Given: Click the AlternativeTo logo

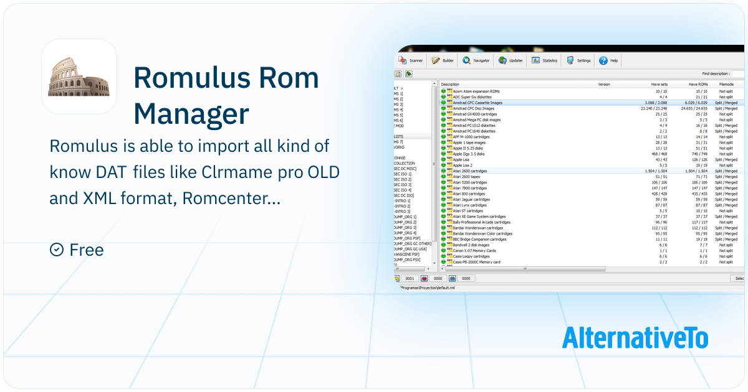Looking at the screenshot, I should (x=635, y=338).
